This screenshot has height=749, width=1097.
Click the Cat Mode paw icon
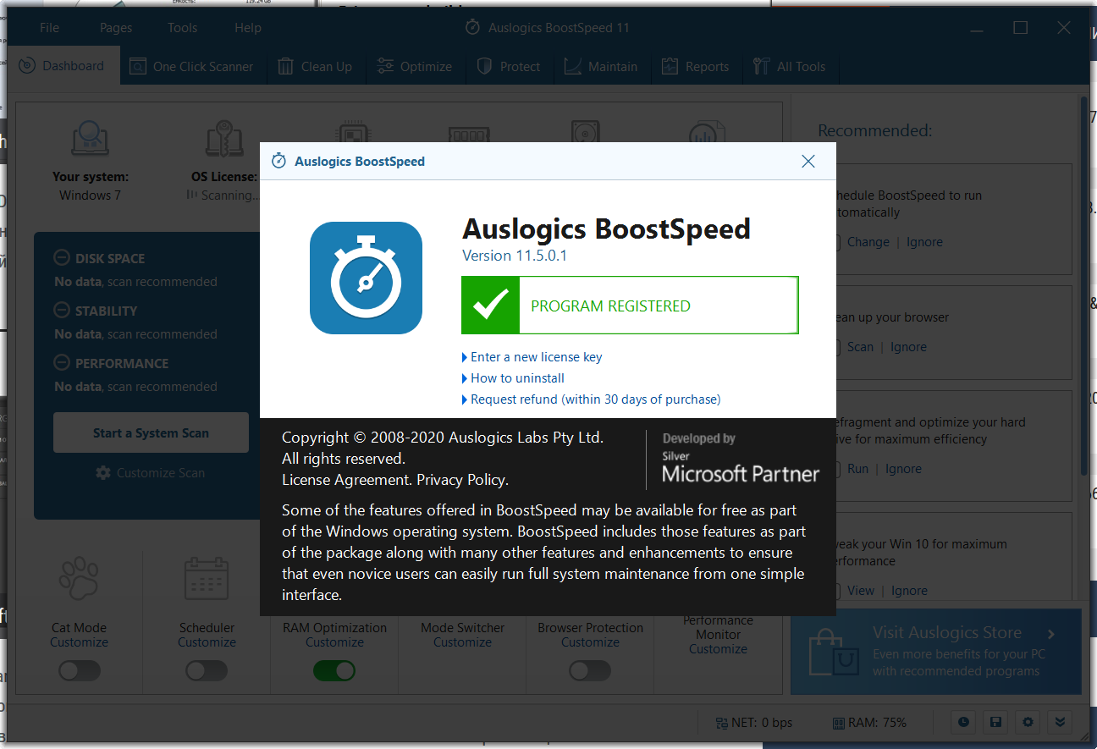79,579
